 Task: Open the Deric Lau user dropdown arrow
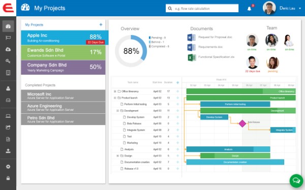[300, 9]
